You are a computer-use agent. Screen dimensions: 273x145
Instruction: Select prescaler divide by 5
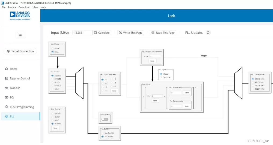(111, 79)
